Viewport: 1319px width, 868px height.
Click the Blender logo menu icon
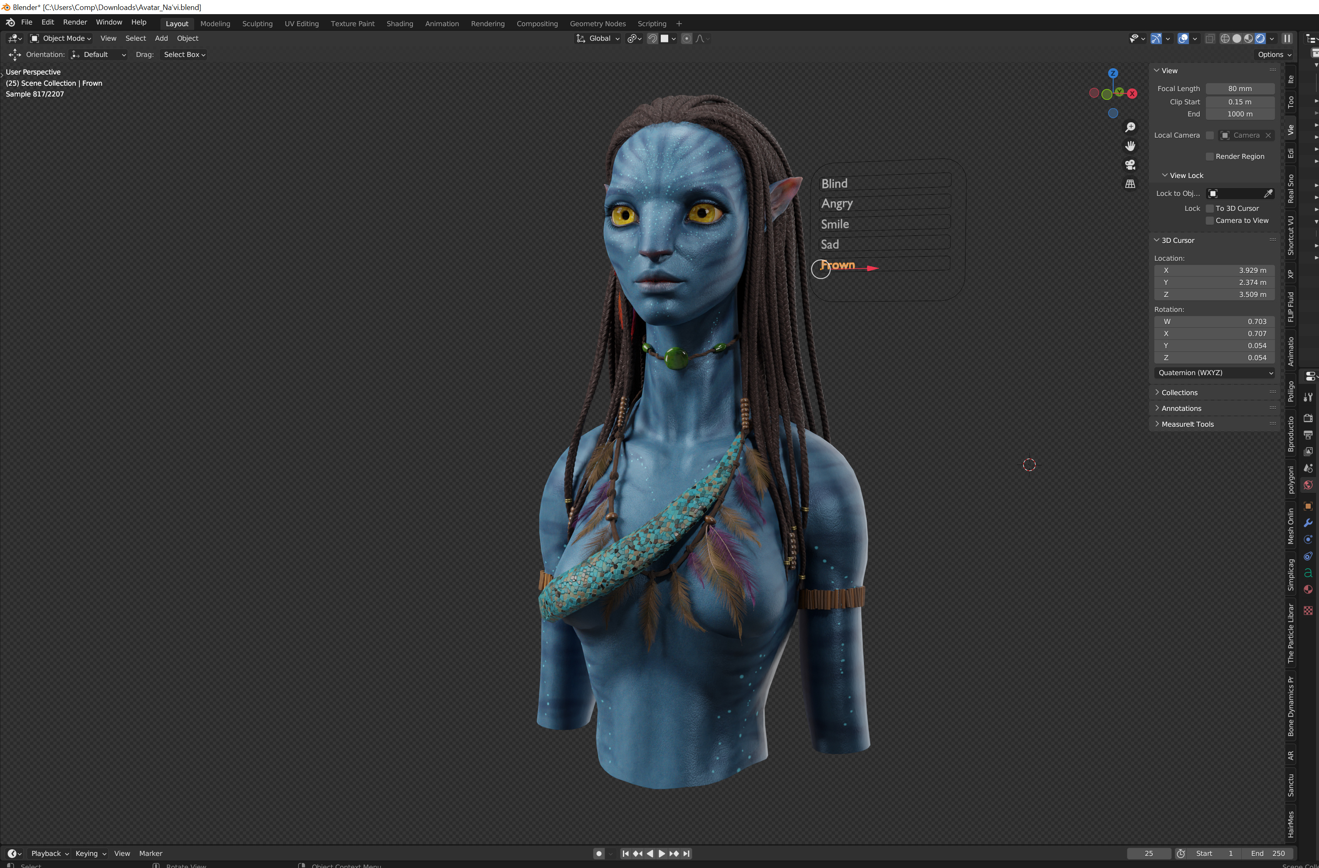tap(10, 22)
